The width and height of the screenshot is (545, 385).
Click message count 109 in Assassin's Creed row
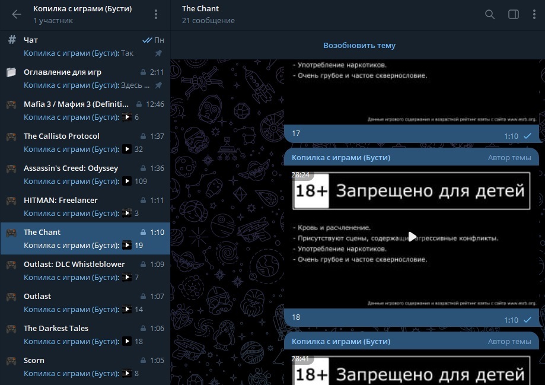click(141, 181)
